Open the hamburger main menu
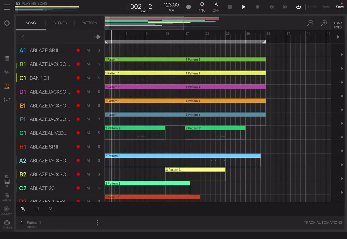Screen dimensions: 347x239 [x=7, y=7]
